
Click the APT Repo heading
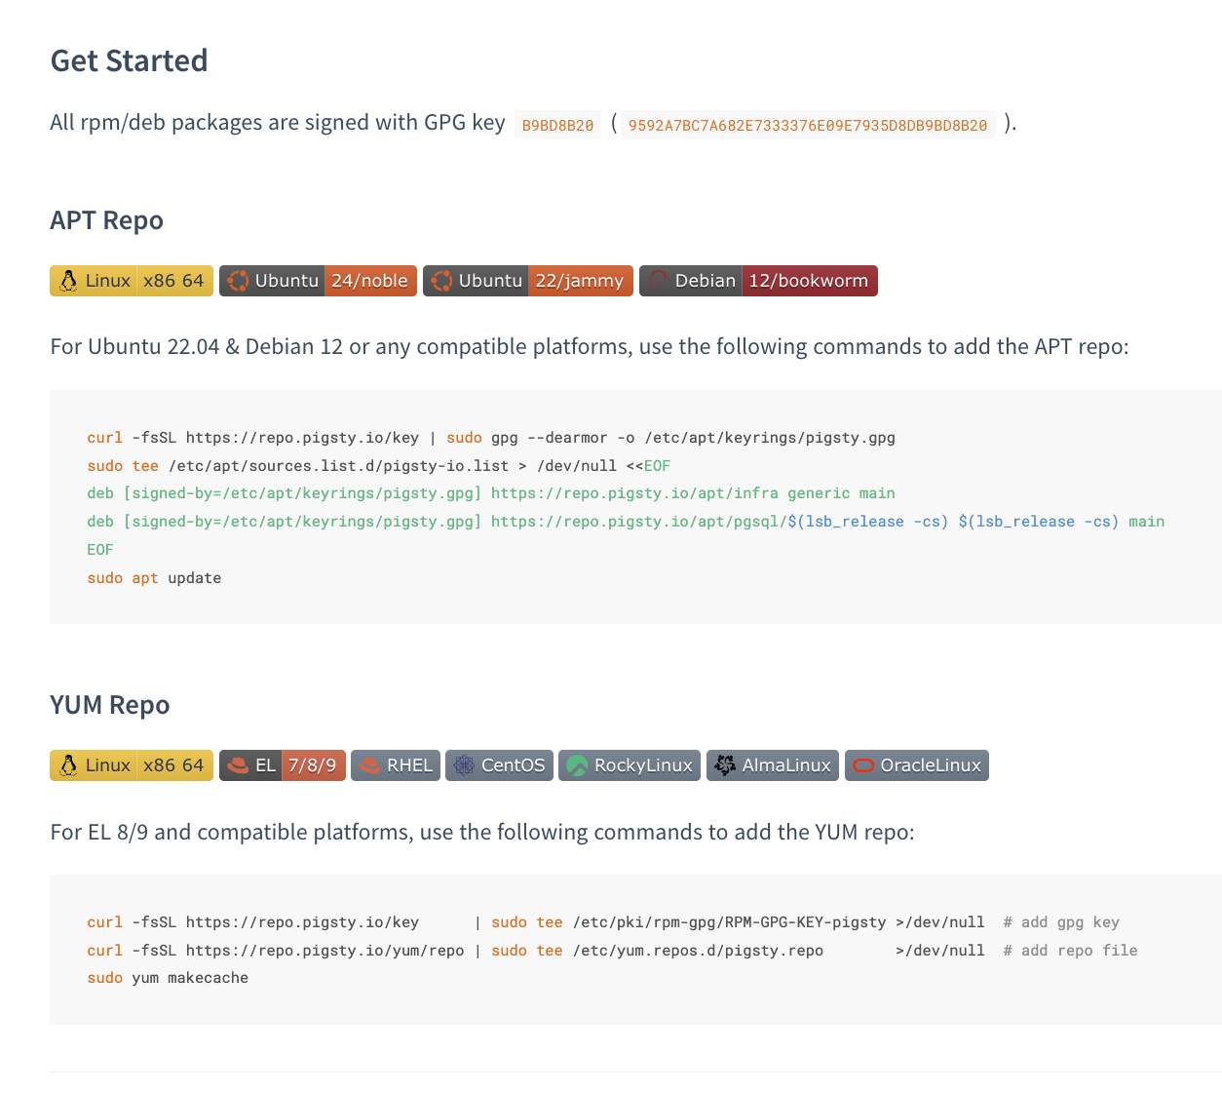click(x=106, y=220)
